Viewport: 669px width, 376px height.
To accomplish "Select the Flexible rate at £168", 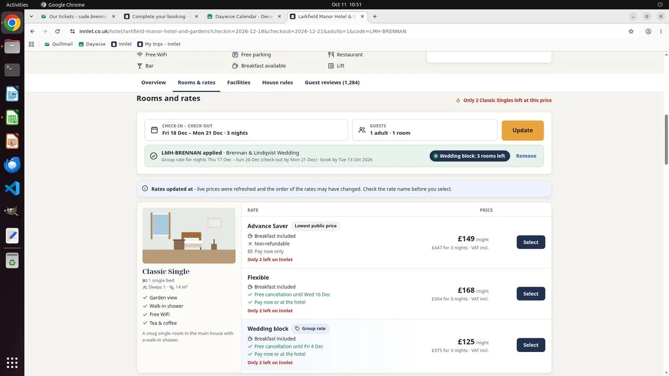I will point(530,293).
